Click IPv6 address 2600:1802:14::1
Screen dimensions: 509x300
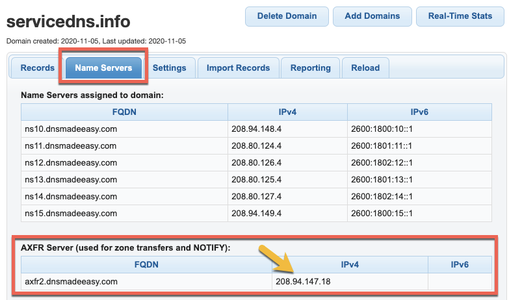[382, 197]
